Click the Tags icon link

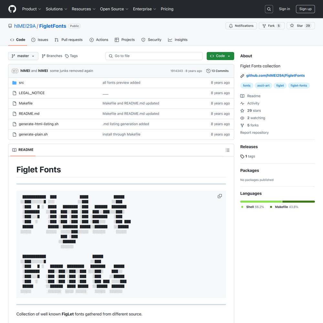[71, 56]
